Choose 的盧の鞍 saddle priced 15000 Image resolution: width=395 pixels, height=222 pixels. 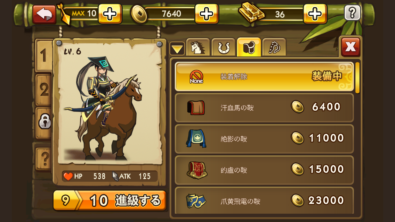[265, 170]
